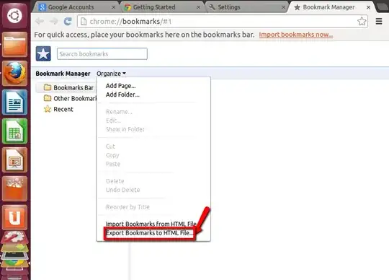Select the Other Bookmarks folder
The height and width of the screenshot is (280, 389).
70,98
